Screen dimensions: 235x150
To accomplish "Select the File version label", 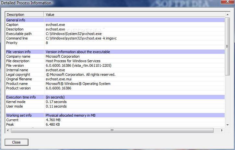I will (x=15, y=65).
